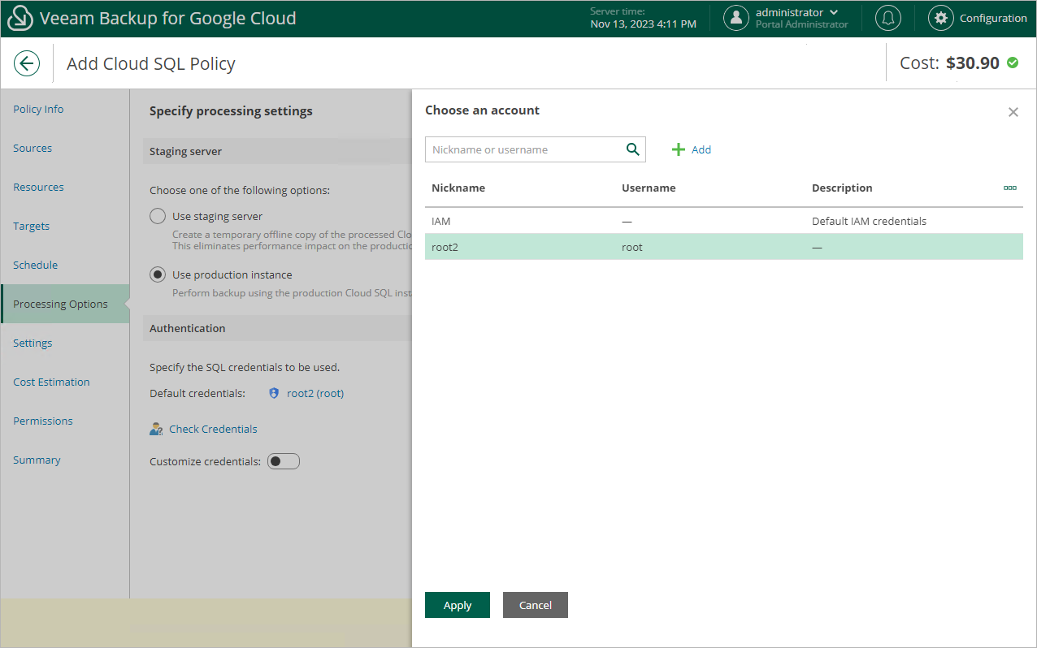Viewport: 1037px width, 648px height.
Task: Go to Sources step
Action: click(x=33, y=148)
